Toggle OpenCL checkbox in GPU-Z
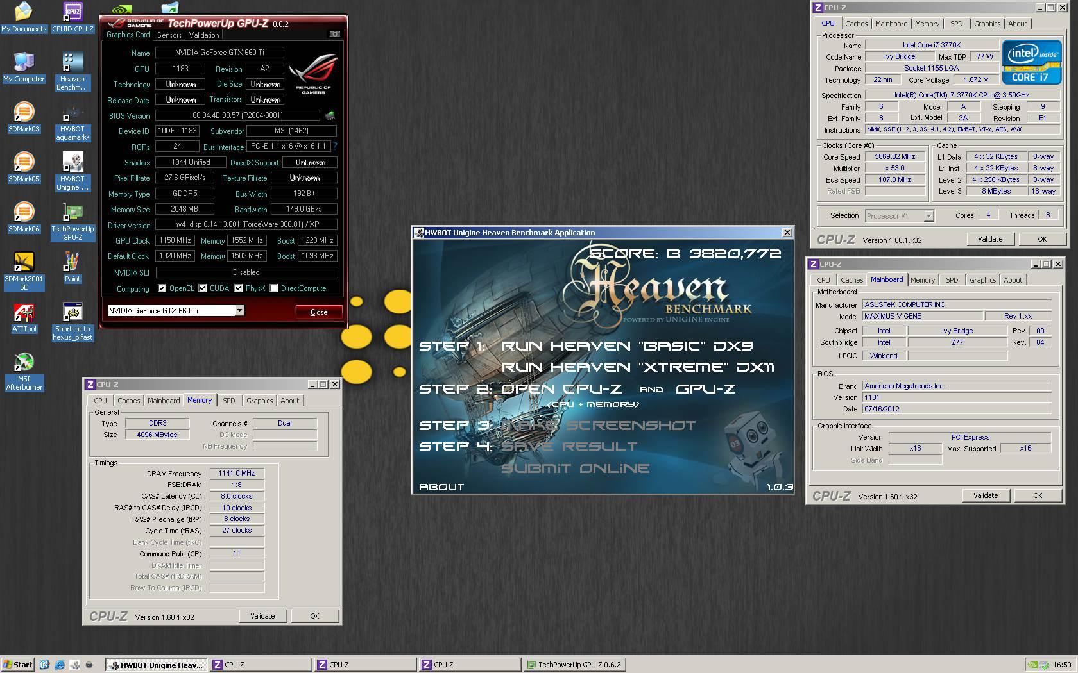This screenshot has width=1078, height=673. (162, 288)
